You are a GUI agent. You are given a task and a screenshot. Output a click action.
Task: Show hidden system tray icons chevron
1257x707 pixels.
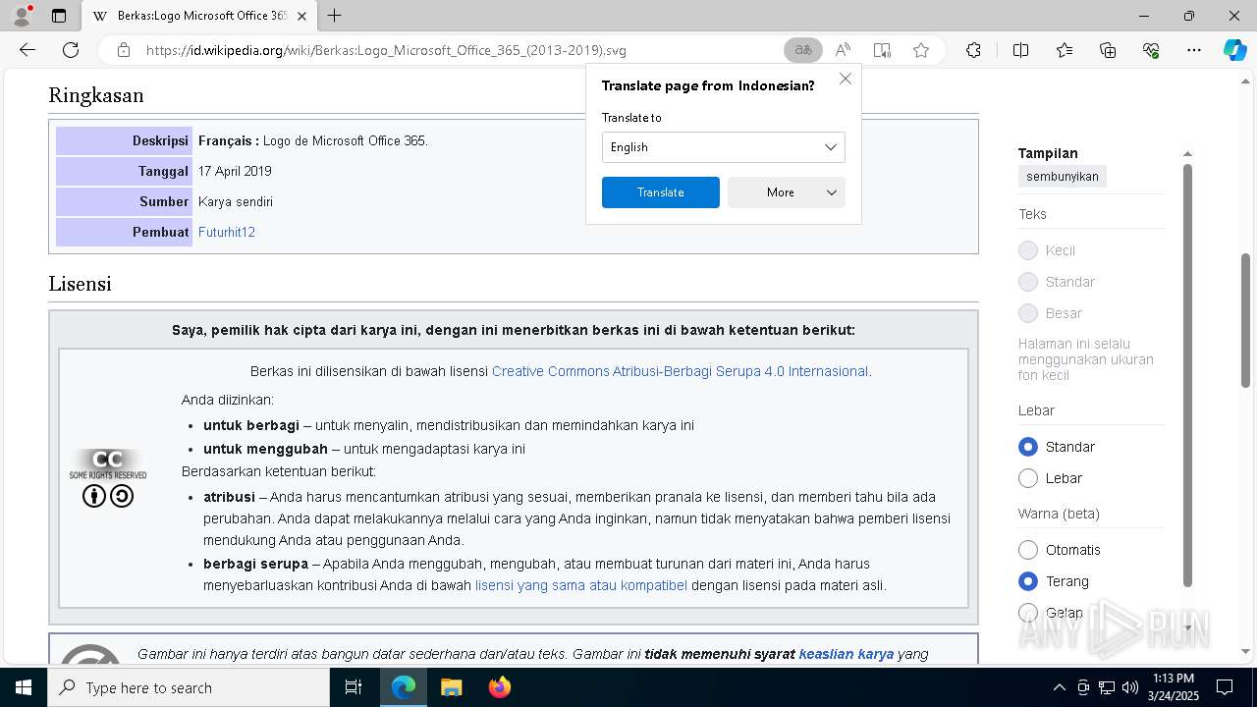[x=1059, y=687]
